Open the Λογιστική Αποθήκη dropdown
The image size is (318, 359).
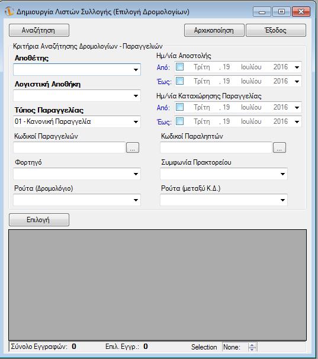[77, 96]
